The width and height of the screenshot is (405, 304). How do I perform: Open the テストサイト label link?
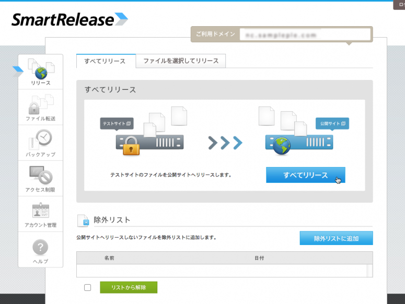pyautogui.click(x=117, y=124)
